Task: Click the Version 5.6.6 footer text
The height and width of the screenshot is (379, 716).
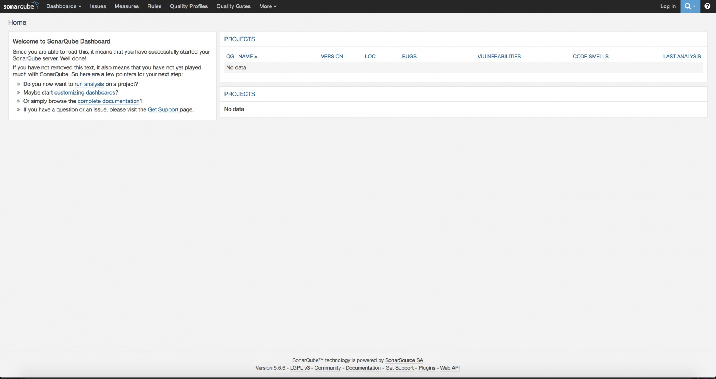Action: [270, 368]
